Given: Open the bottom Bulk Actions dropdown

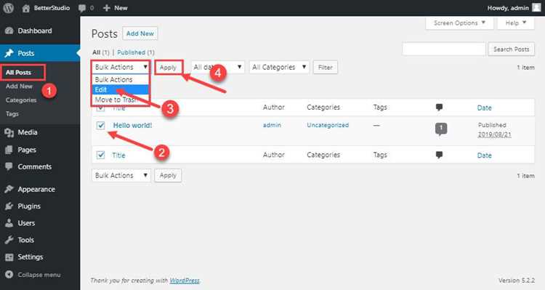Looking at the screenshot, I should coord(121,175).
